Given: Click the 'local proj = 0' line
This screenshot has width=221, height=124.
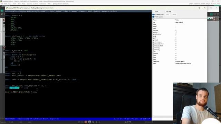Looking at the screenshot, I should coord(13,73).
